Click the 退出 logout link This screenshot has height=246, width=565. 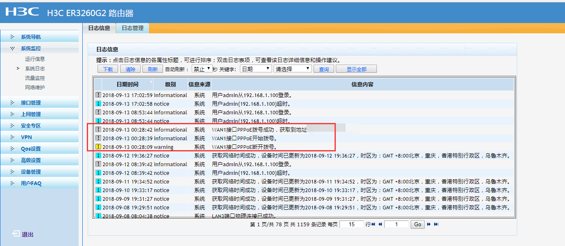coord(28,234)
